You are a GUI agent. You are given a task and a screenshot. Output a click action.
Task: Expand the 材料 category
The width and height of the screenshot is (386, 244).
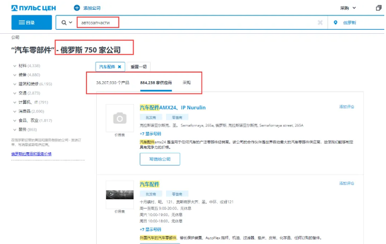(27, 66)
